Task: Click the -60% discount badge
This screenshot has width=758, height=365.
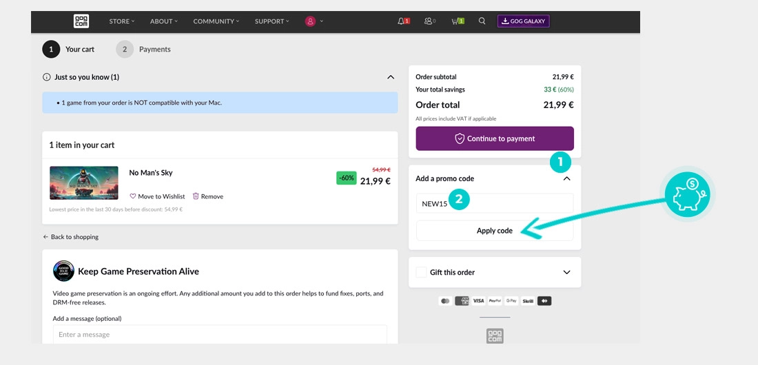Action: (x=346, y=178)
